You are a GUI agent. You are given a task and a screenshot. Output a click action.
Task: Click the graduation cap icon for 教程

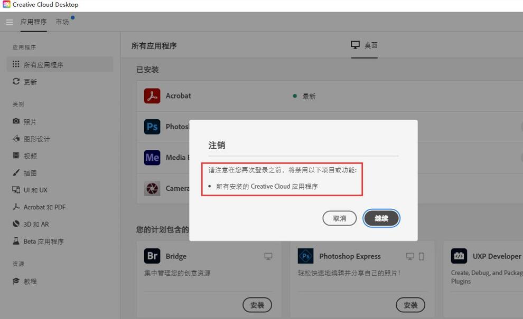point(16,281)
